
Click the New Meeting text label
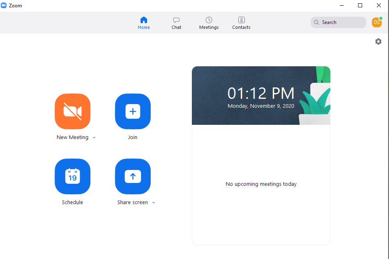click(73, 137)
